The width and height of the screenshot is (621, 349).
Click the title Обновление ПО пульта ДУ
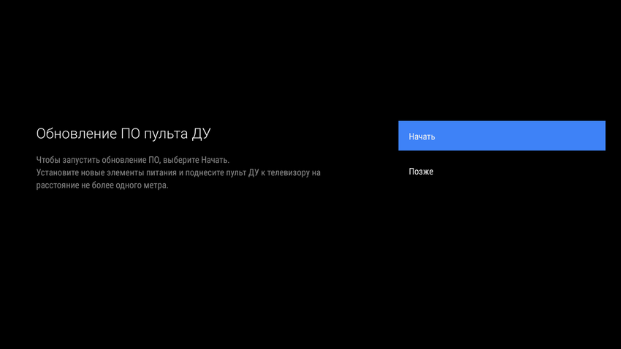point(123,134)
